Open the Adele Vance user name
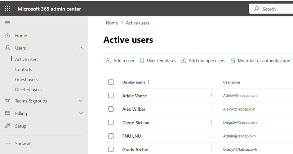Image resolution: width=293 pixels, height=154 pixels. 135,96
